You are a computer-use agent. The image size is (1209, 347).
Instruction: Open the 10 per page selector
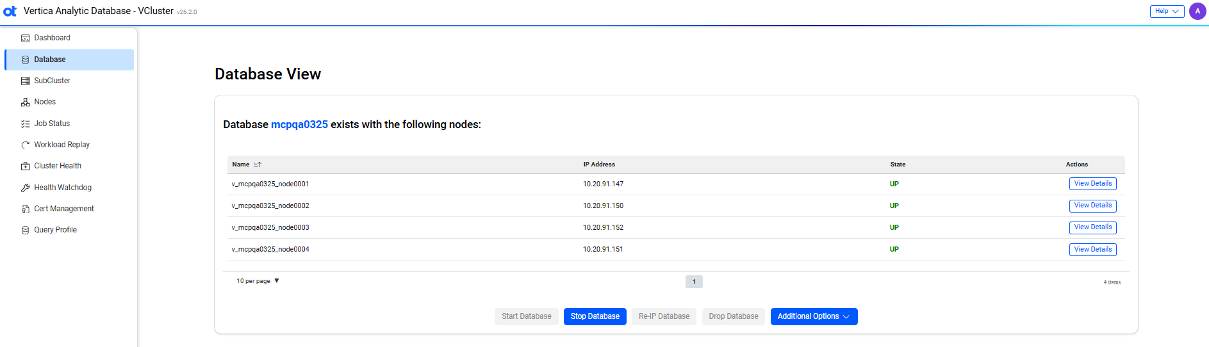(x=258, y=281)
